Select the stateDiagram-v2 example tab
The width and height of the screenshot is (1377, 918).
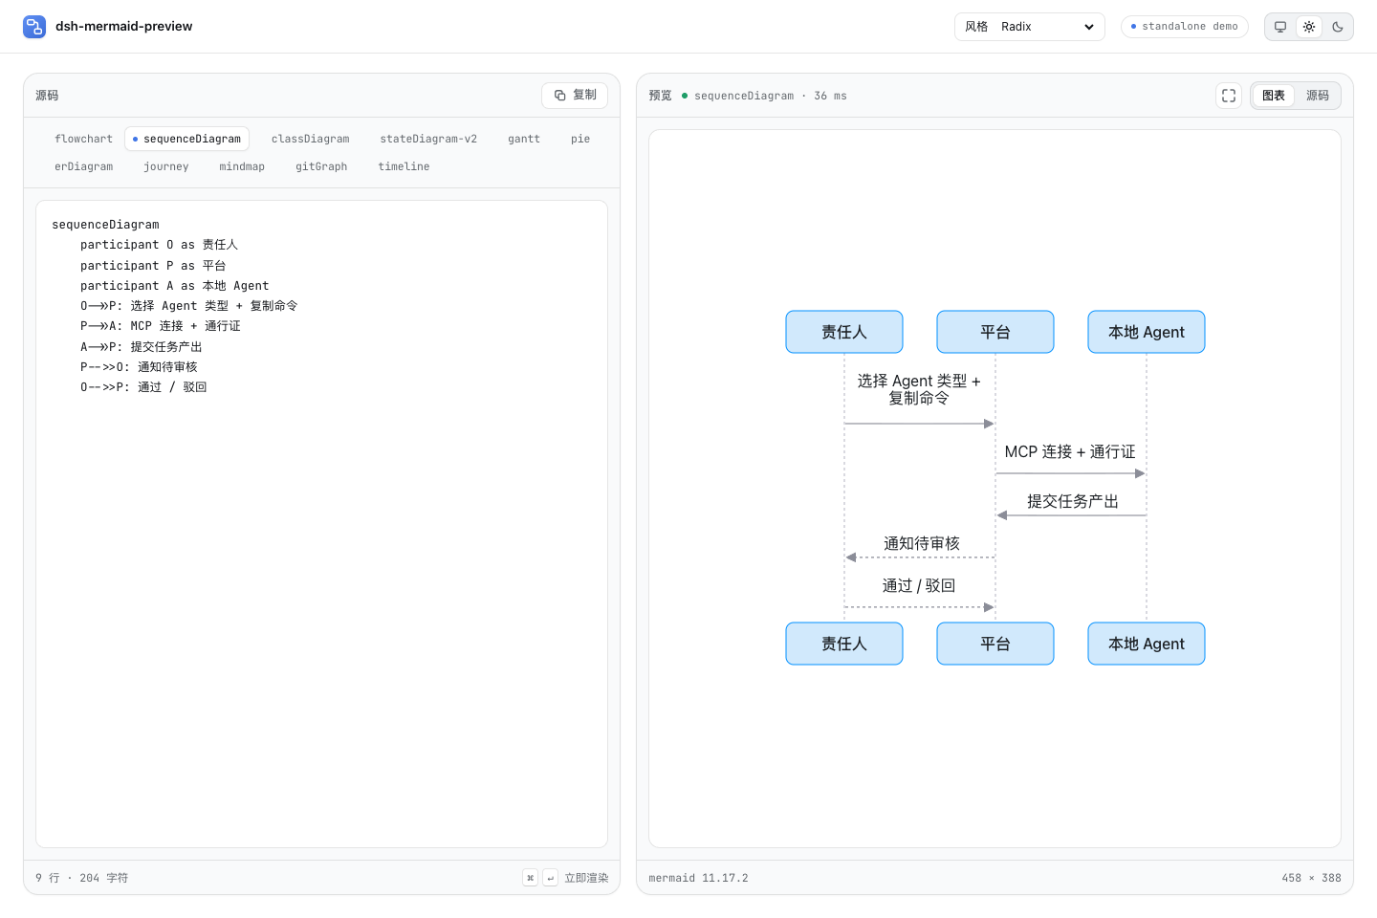(428, 139)
